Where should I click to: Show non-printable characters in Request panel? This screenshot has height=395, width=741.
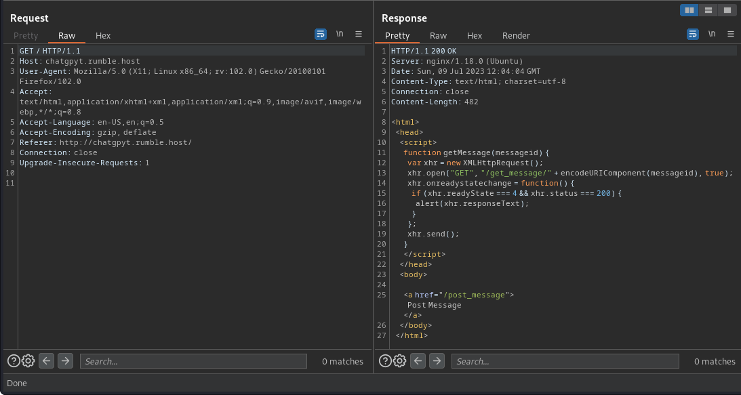340,34
